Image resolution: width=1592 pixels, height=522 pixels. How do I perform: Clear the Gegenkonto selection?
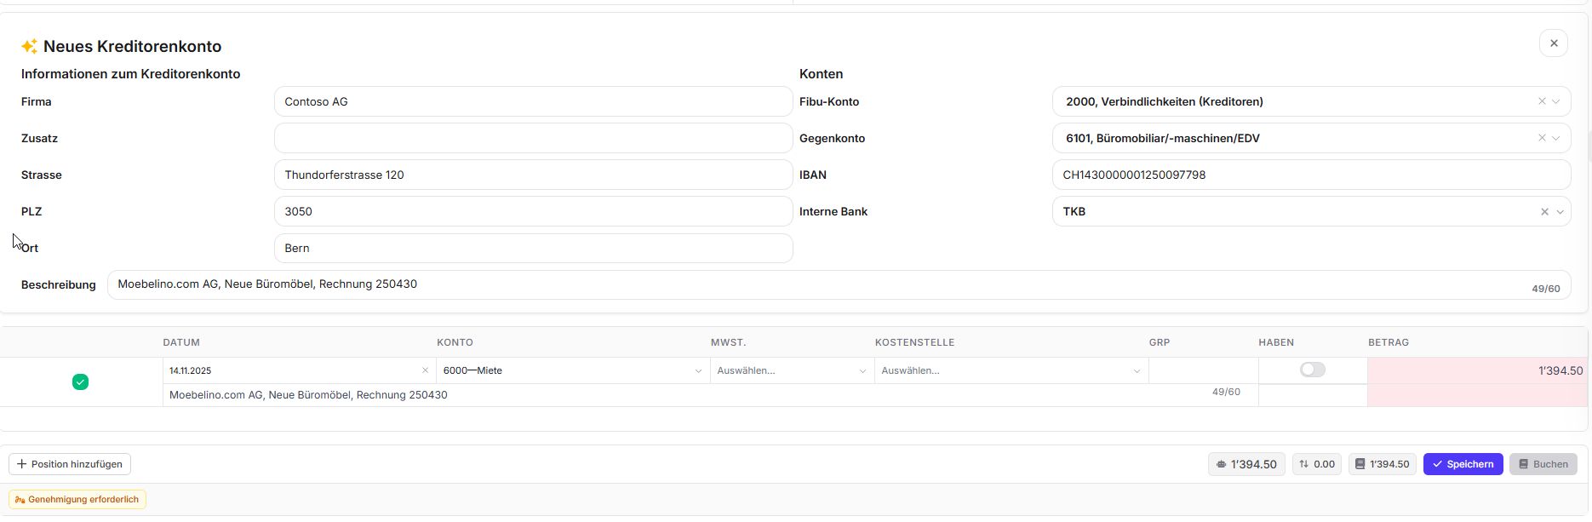point(1541,138)
